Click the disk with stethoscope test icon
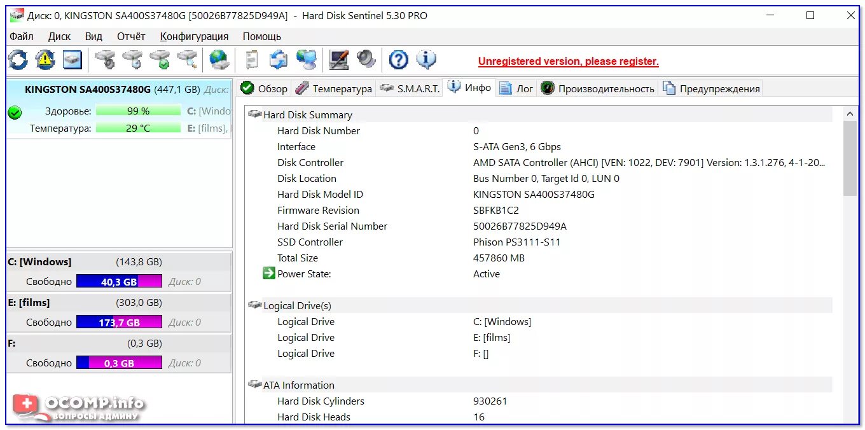The width and height of the screenshot is (865, 430). (105, 60)
